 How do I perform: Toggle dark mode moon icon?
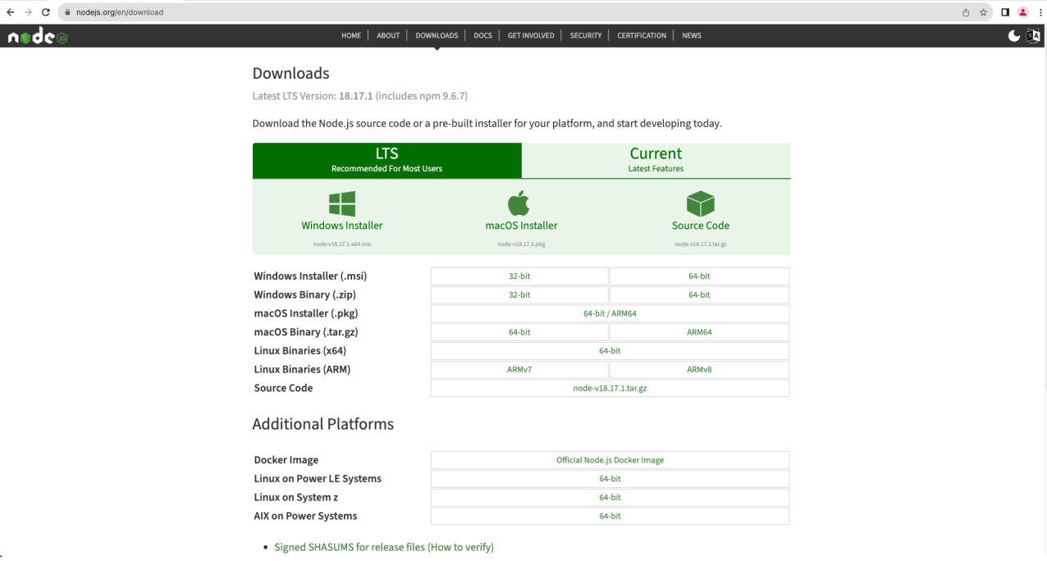[x=1014, y=35]
